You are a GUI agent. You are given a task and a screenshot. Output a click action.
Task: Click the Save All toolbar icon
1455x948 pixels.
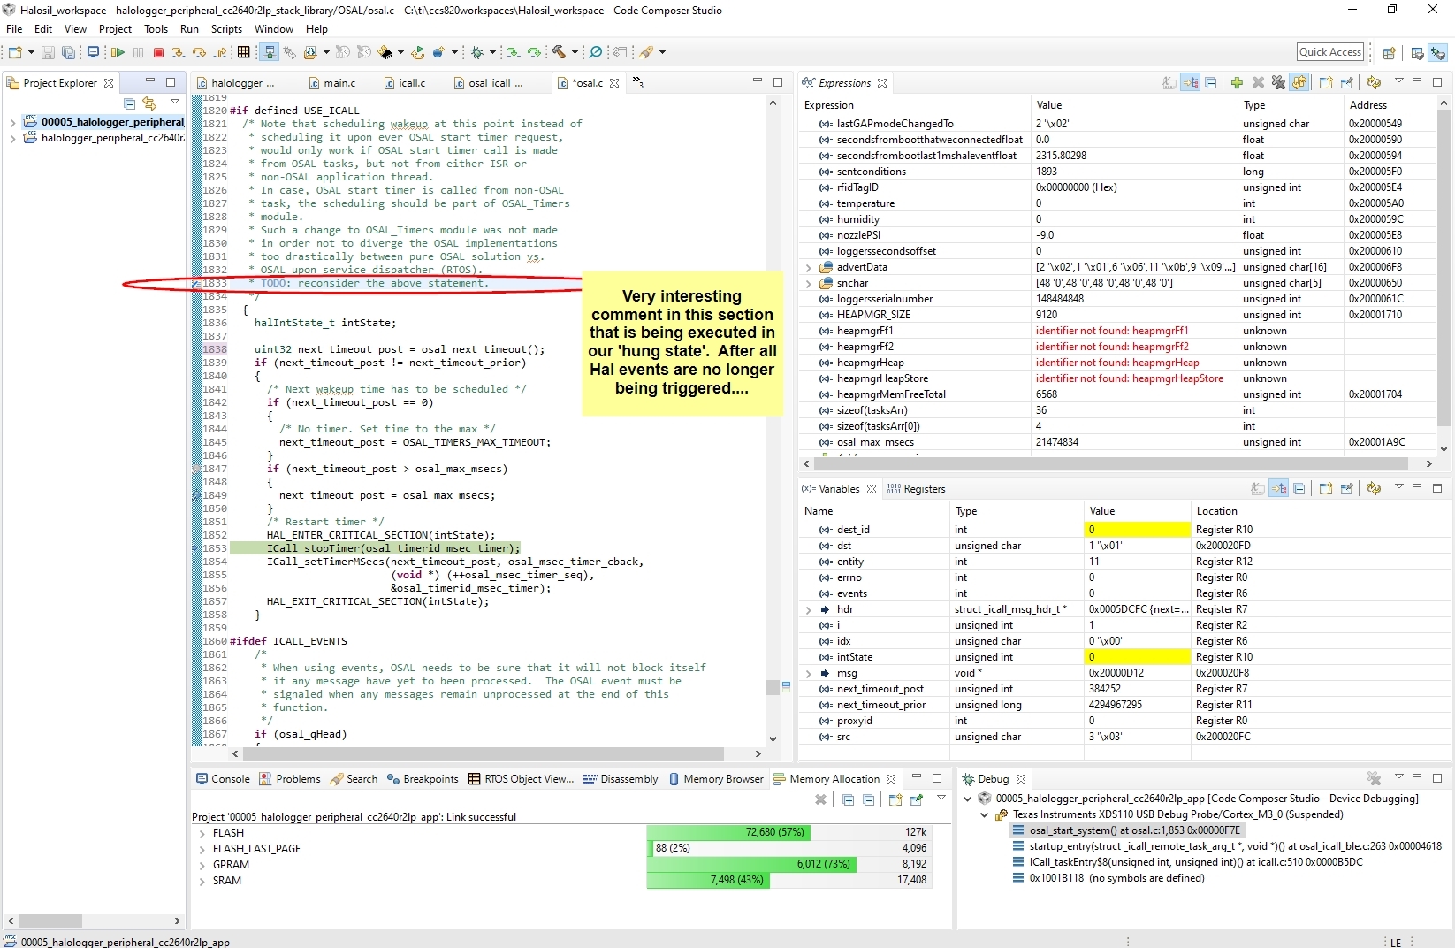pos(68,53)
